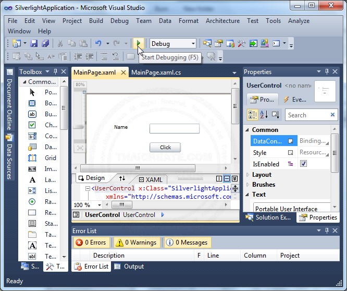Click the designer zoom slider
347x291 pixels.
pyautogui.click(x=79, y=127)
